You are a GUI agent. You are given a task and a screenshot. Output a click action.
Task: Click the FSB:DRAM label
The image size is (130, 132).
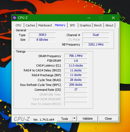(54, 61)
